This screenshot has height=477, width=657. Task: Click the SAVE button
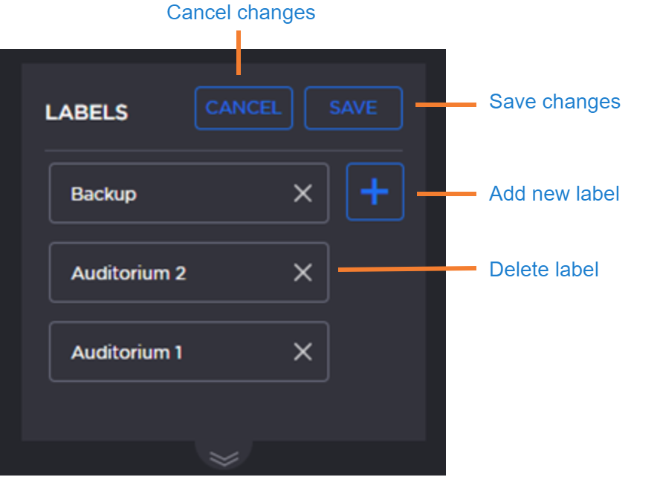pos(353,108)
